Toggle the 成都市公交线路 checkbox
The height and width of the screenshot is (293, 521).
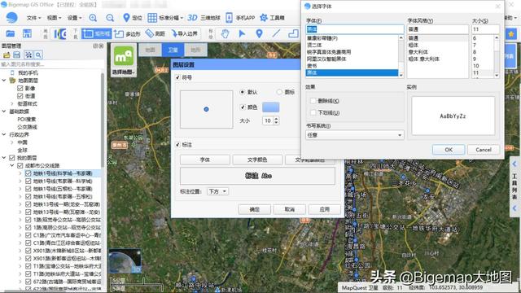pyautogui.click(x=20, y=165)
